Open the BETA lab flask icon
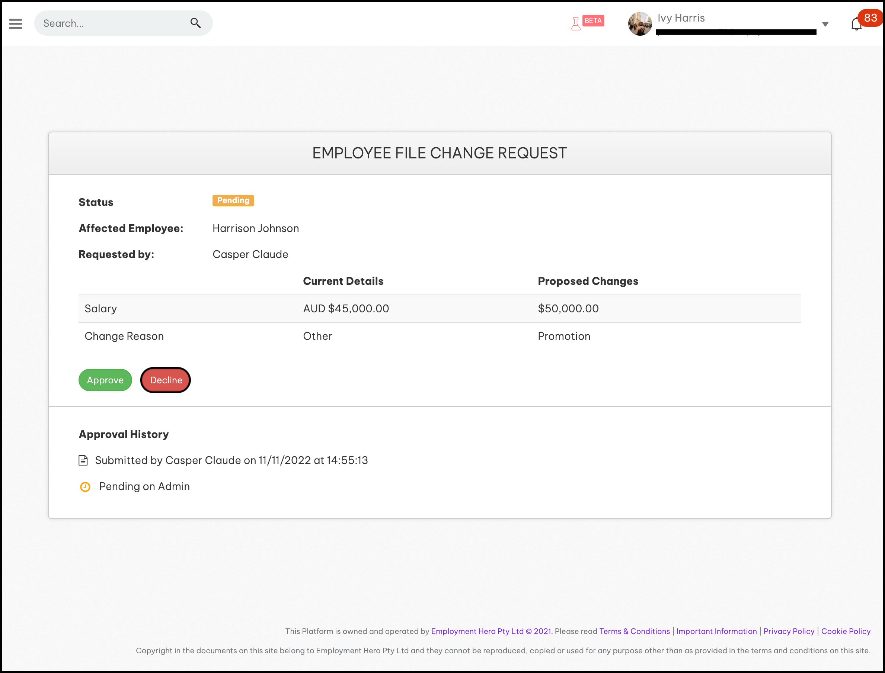 click(x=575, y=24)
